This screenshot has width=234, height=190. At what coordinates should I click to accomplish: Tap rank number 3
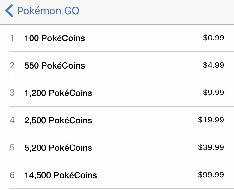tap(12, 93)
